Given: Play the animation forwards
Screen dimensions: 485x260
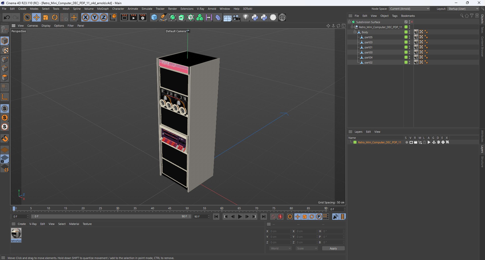Looking at the screenshot, I should pos(240,217).
